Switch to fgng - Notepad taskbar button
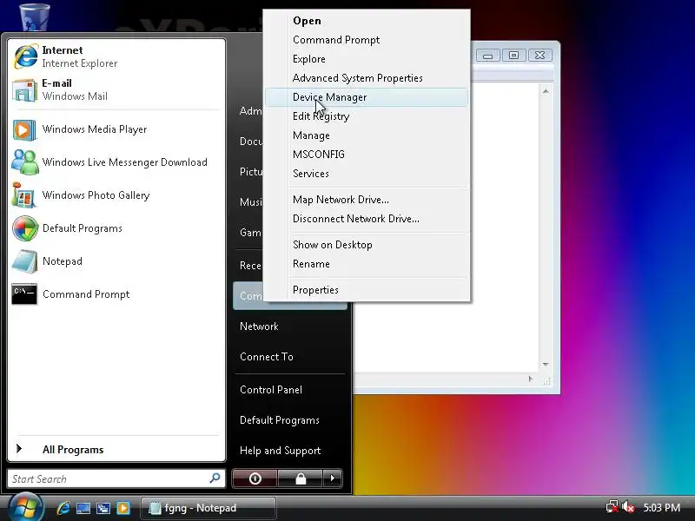This screenshot has height=521, width=695. click(208, 508)
